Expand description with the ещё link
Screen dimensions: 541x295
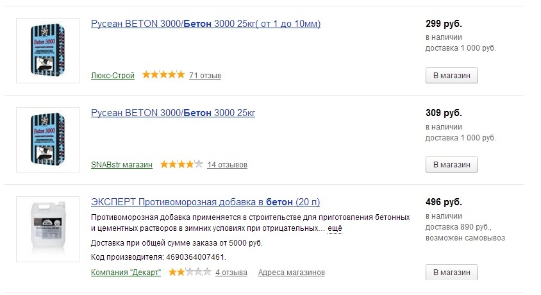(335, 228)
